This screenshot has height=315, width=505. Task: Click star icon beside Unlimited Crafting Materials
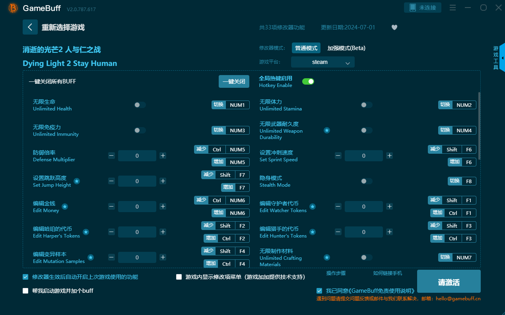326,257
